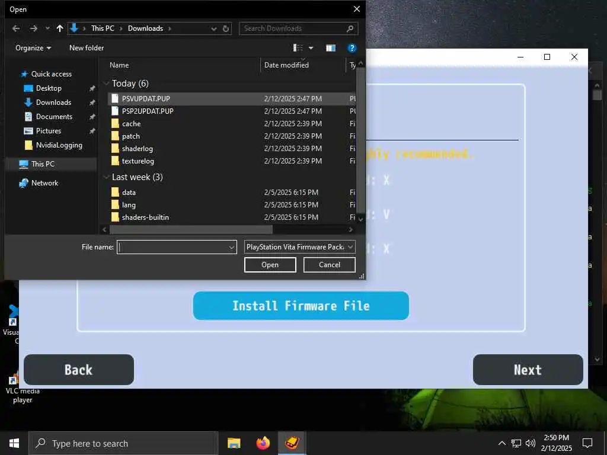Open File Explorer from the taskbar
Image resolution: width=607 pixels, height=455 pixels.
point(234,443)
